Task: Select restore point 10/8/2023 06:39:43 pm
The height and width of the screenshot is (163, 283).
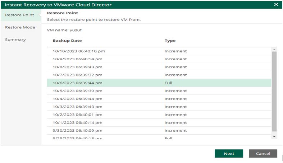Action: click(x=159, y=67)
